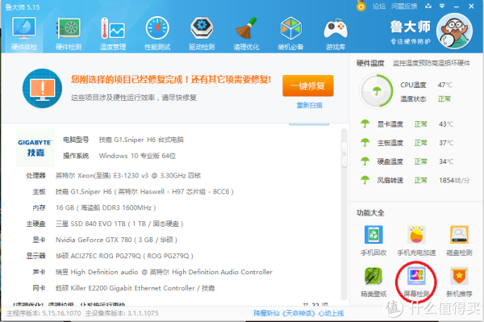Viewport: 484px width, 322px height.
Task: Click the 硬盘温度 umbrella icon
Action: point(365,161)
